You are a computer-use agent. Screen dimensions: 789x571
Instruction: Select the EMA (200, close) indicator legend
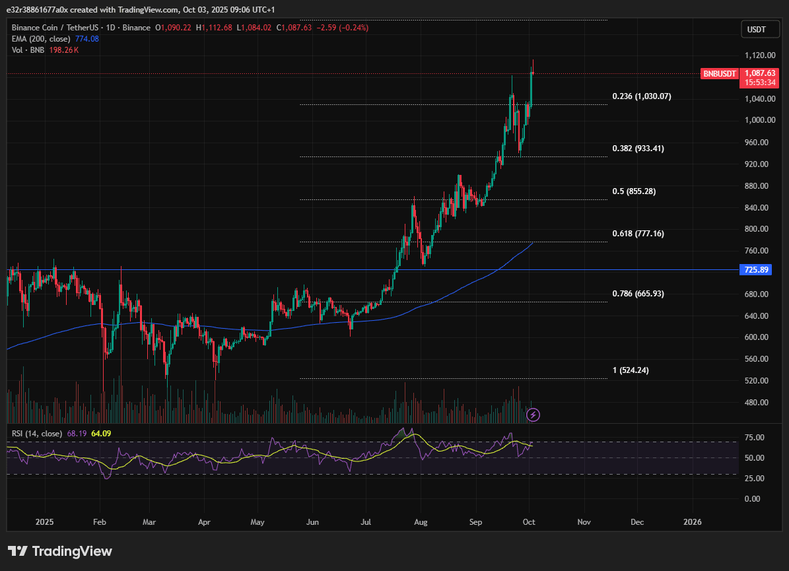point(41,39)
